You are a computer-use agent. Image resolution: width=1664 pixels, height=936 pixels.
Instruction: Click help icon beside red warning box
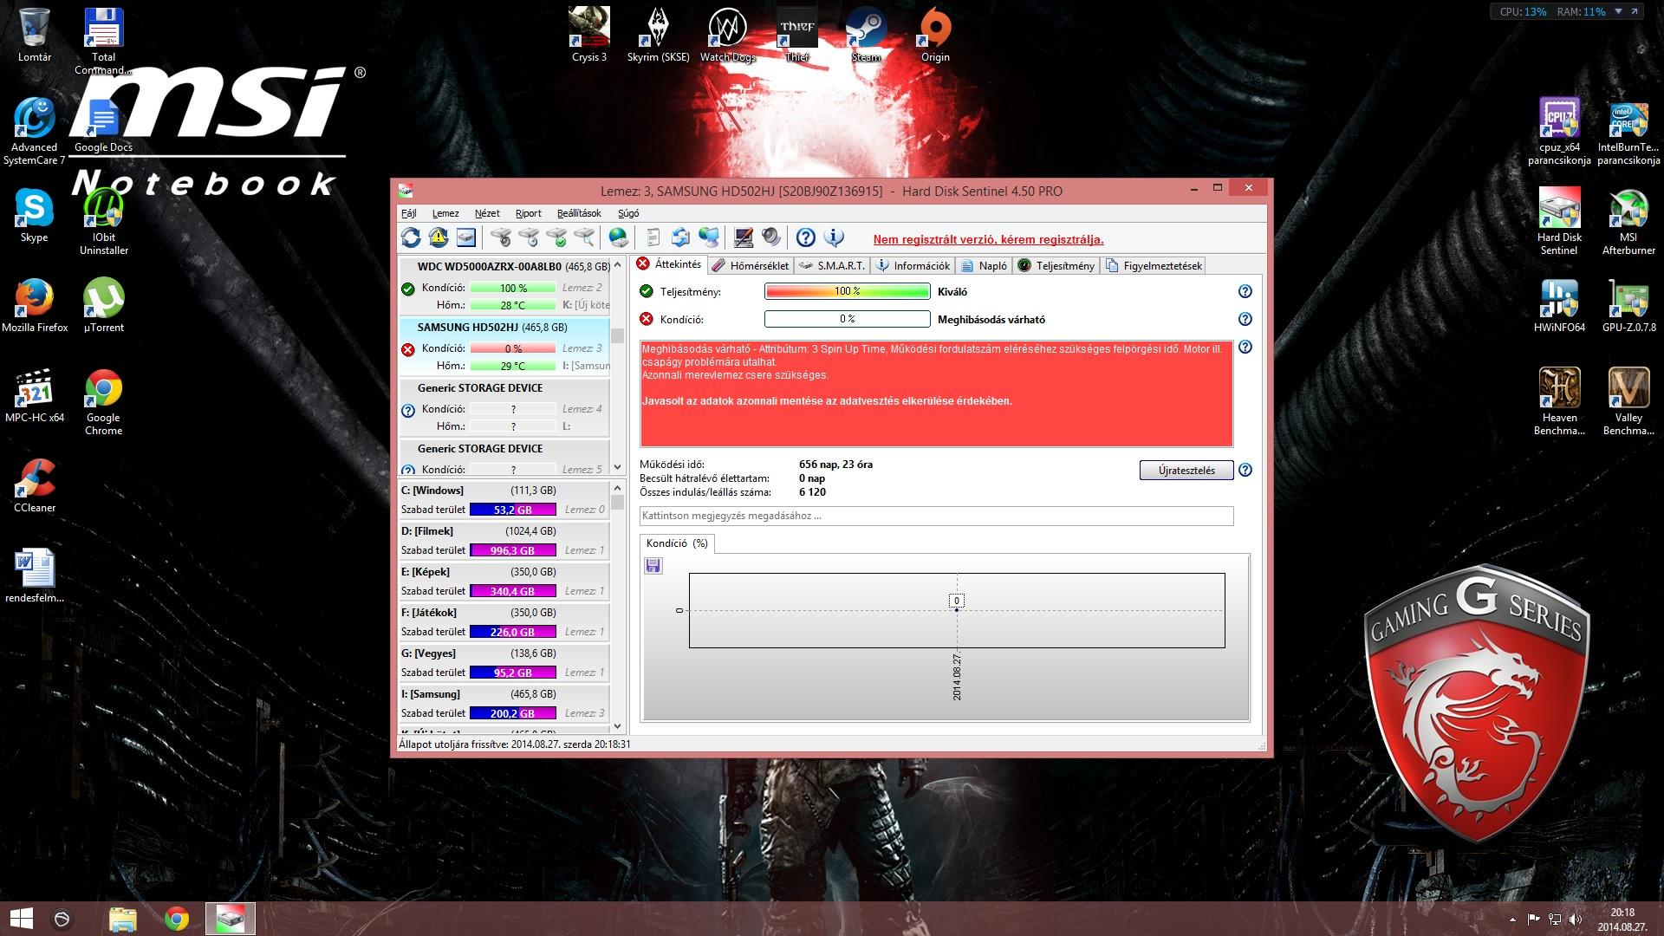[x=1245, y=347]
